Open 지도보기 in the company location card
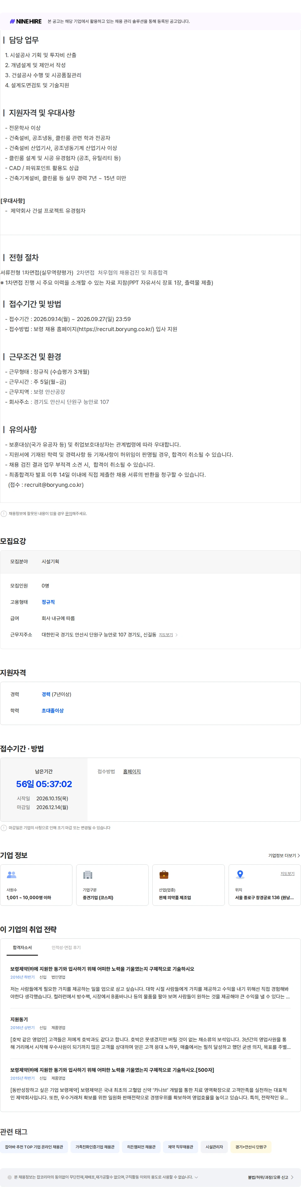Viewport: 301px width, 1187px height. [287, 873]
